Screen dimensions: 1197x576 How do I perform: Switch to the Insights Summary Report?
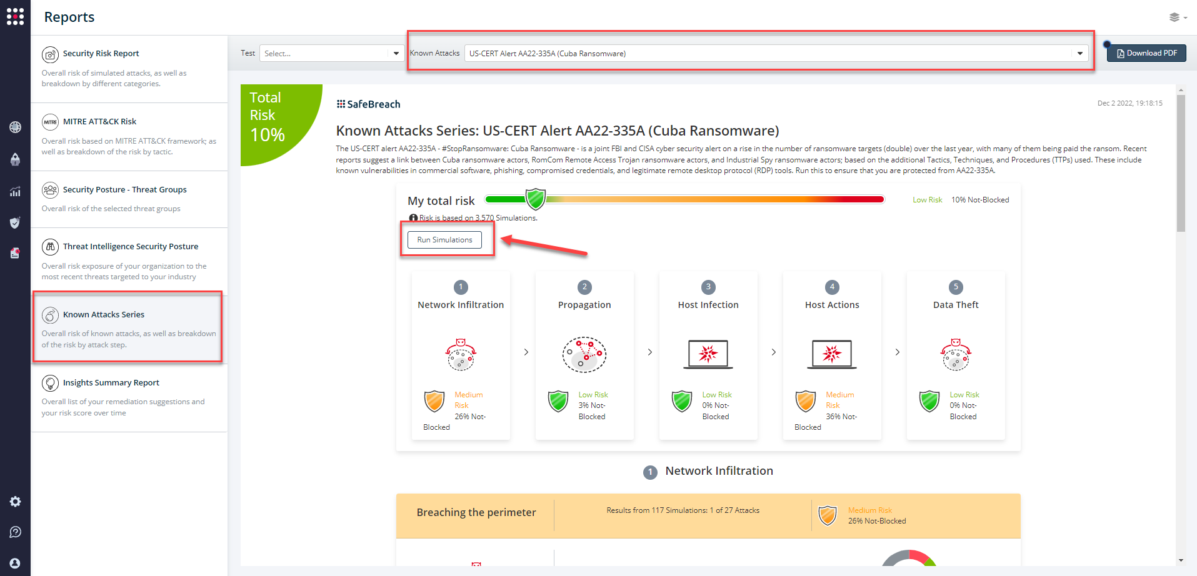coord(110,382)
